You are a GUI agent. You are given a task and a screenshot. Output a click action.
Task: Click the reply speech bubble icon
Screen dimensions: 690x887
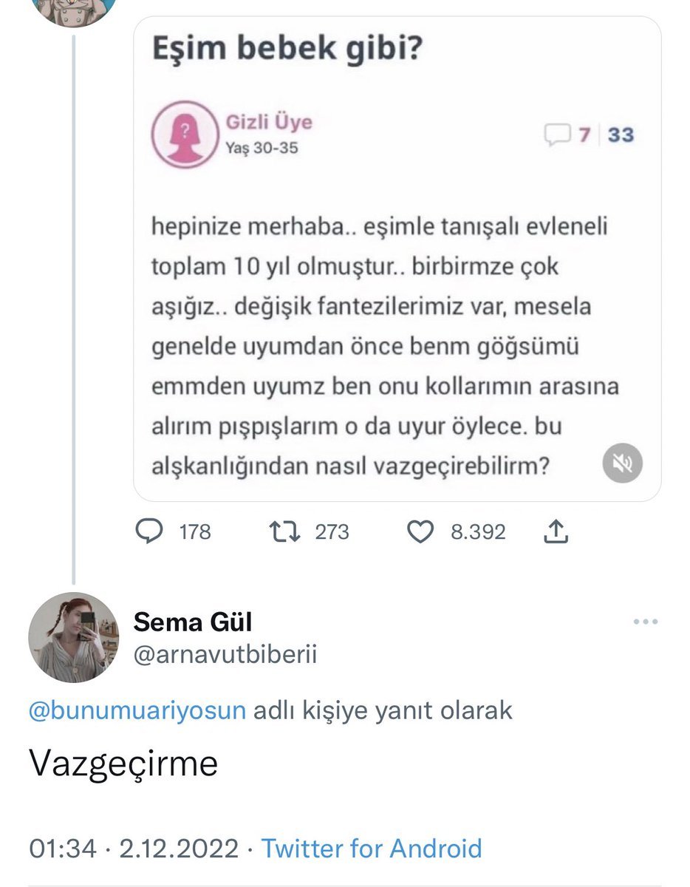pyautogui.click(x=151, y=531)
